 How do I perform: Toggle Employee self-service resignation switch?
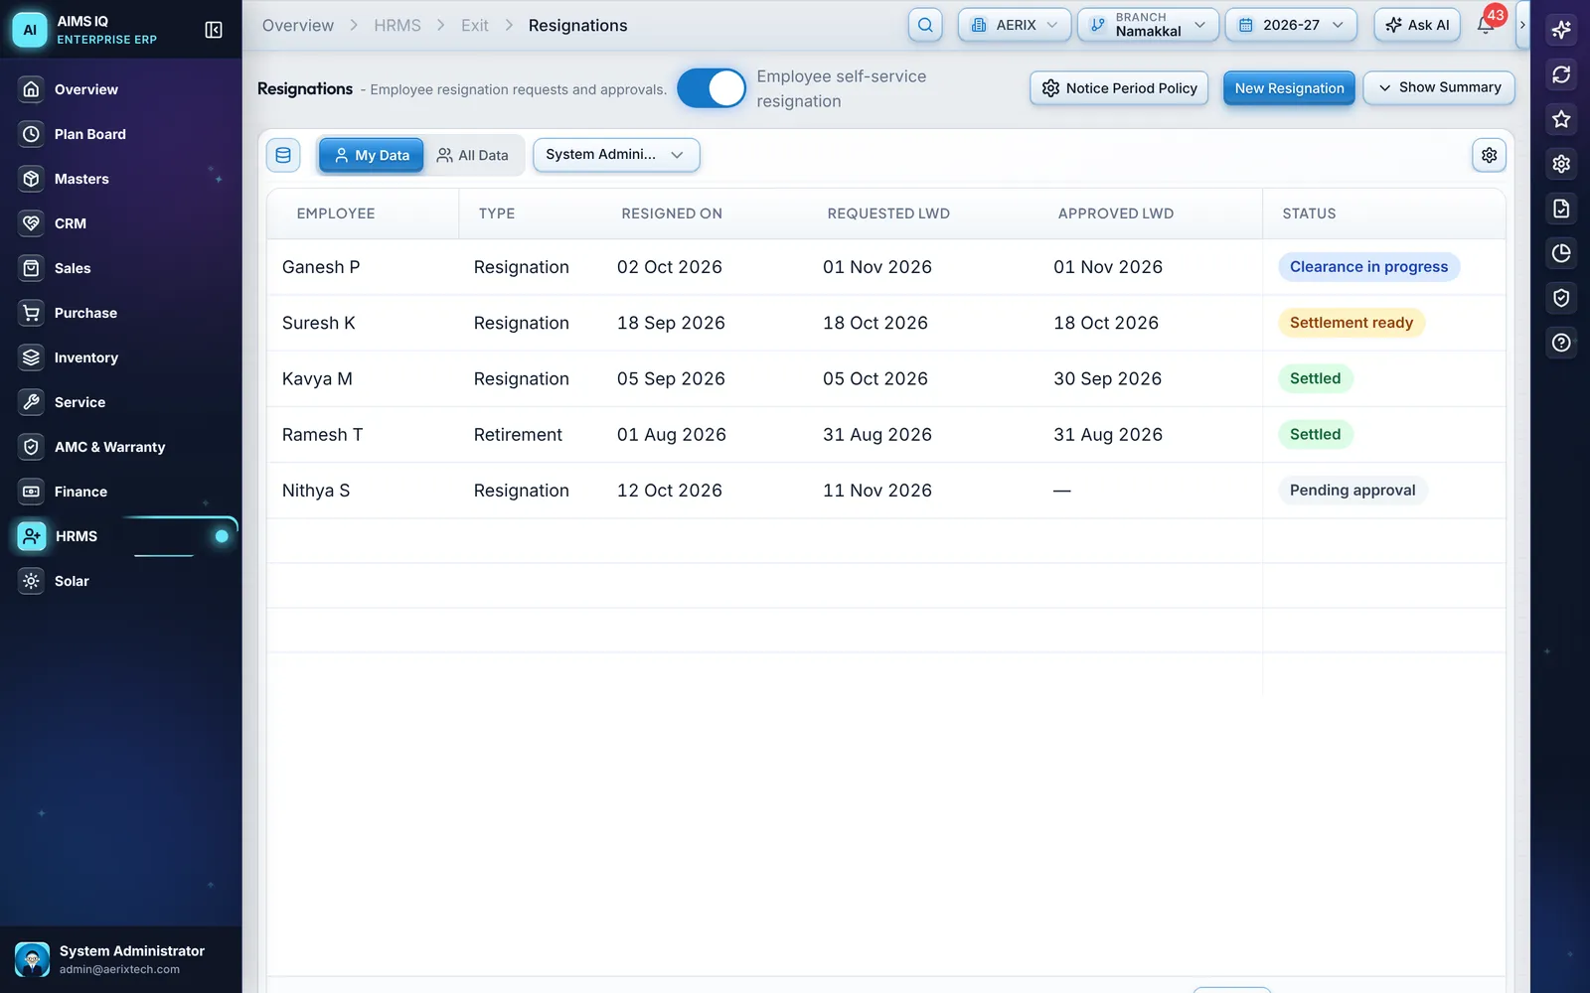(x=712, y=88)
